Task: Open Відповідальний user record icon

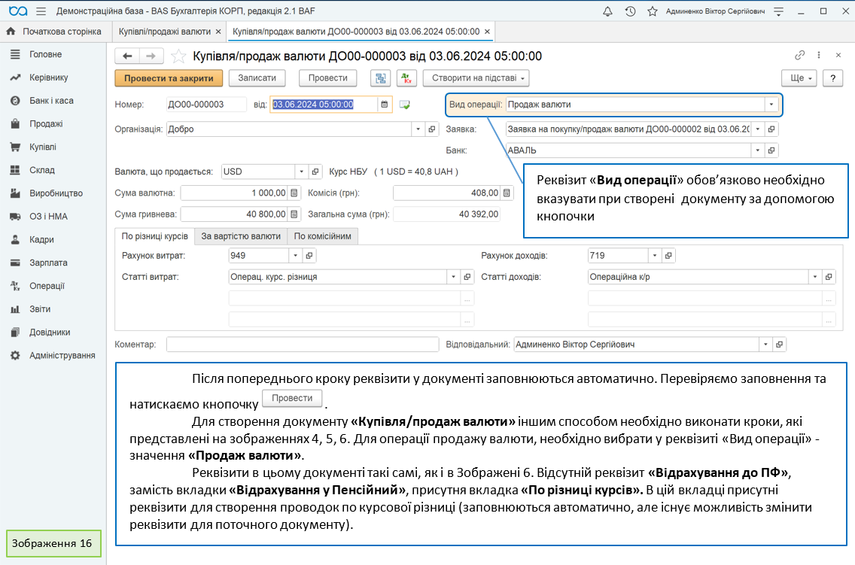Action: click(780, 345)
